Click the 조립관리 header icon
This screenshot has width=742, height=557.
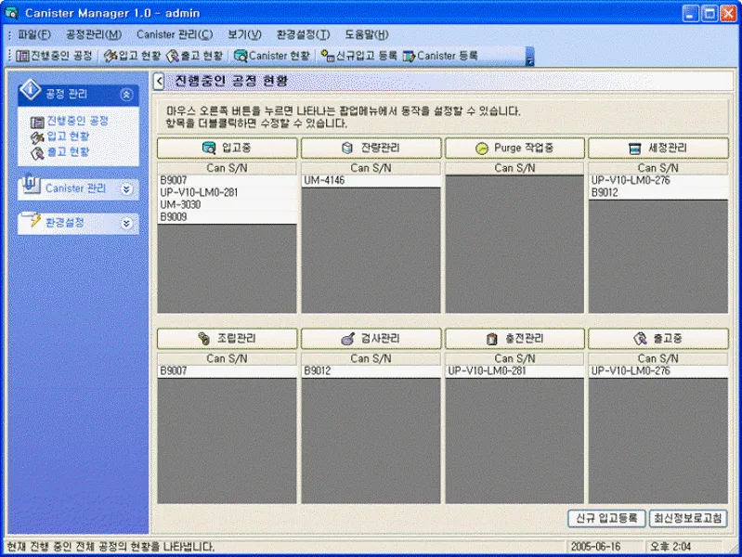pyautogui.click(x=204, y=338)
